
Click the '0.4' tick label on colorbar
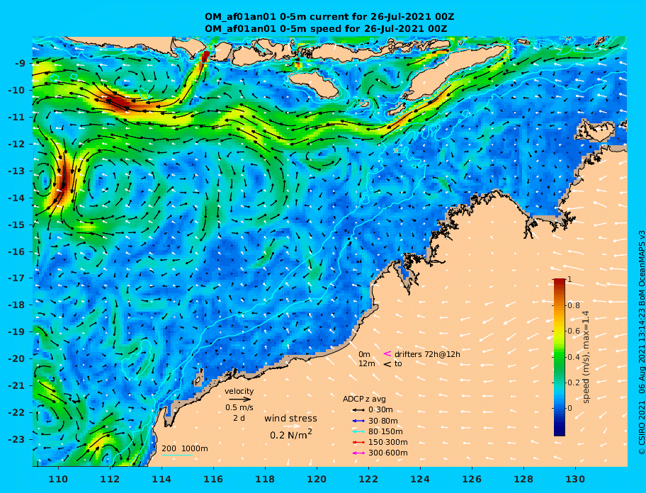click(x=574, y=357)
